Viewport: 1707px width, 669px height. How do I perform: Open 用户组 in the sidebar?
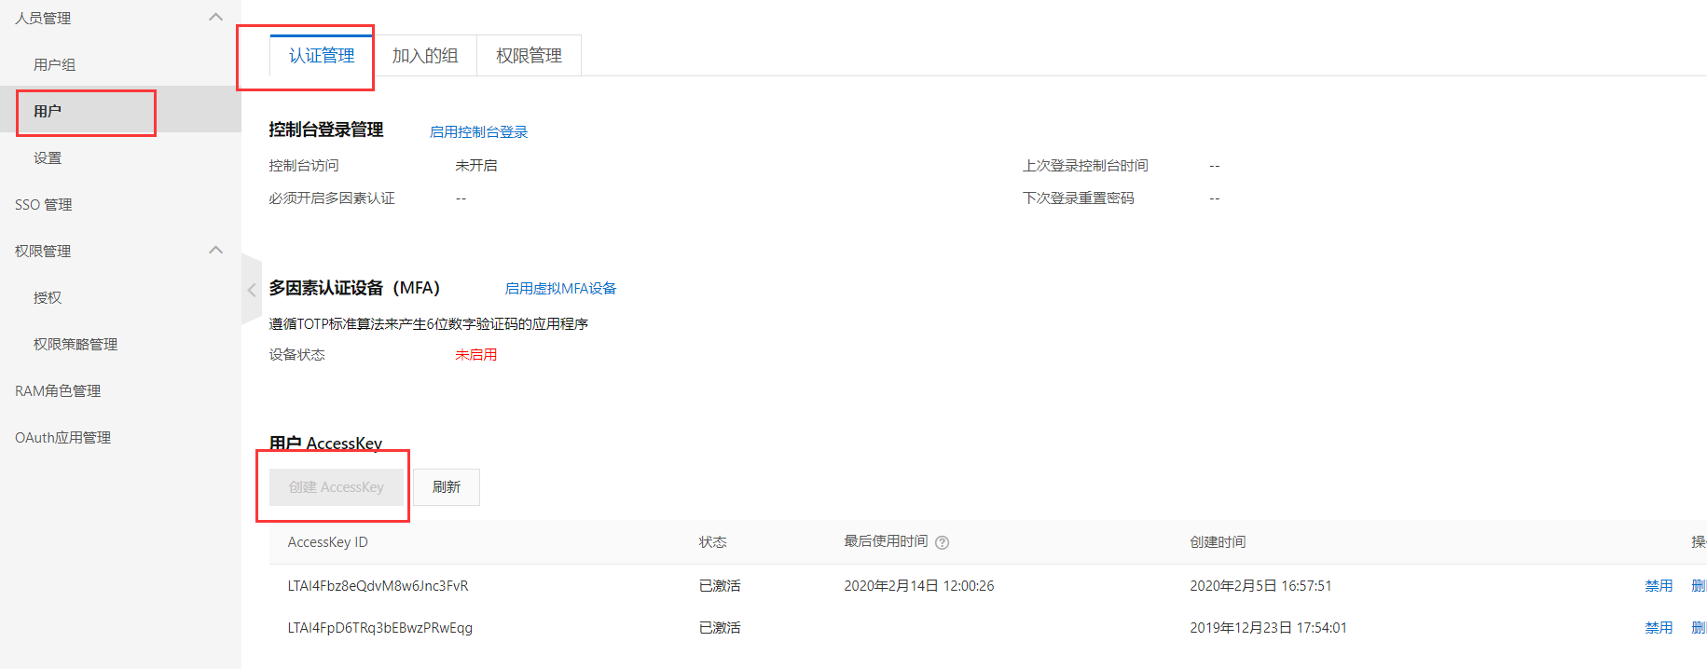[54, 64]
